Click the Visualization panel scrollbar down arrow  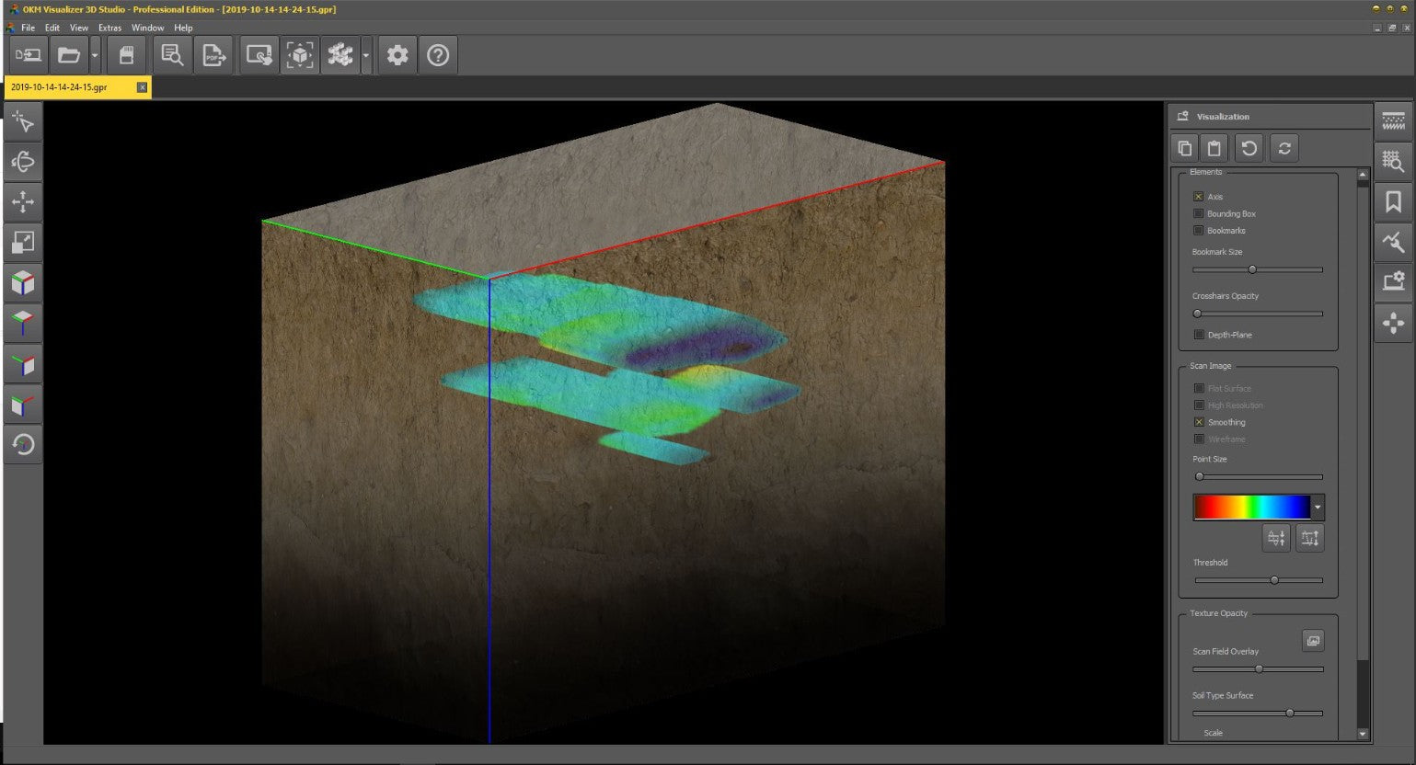click(1363, 734)
